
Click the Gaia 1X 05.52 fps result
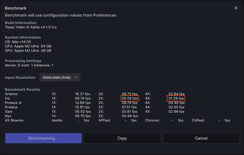[83, 112]
